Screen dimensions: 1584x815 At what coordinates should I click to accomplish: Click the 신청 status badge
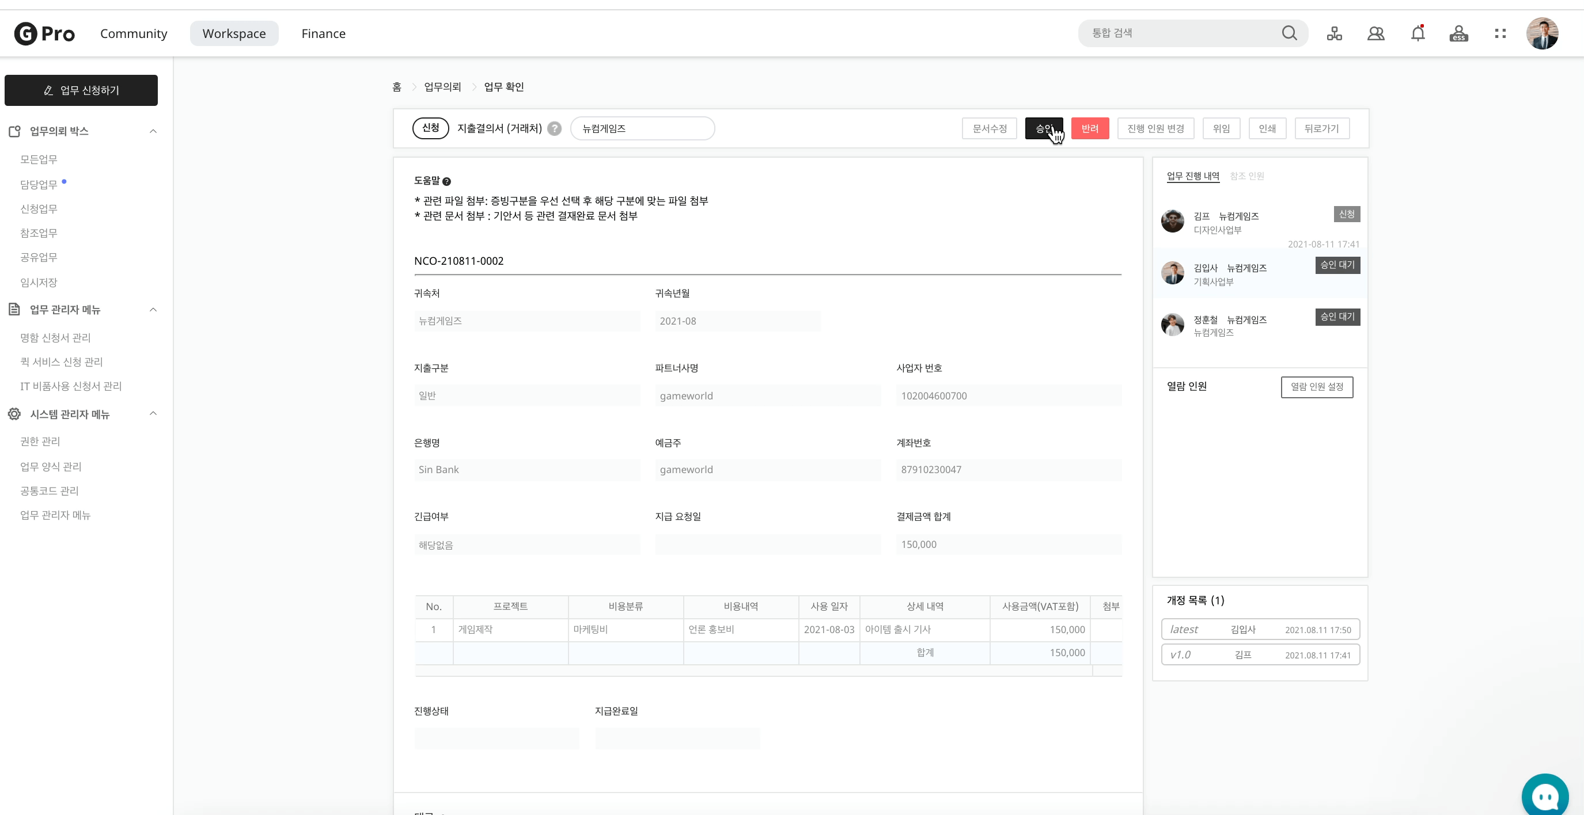pyautogui.click(x=430, y=128)
